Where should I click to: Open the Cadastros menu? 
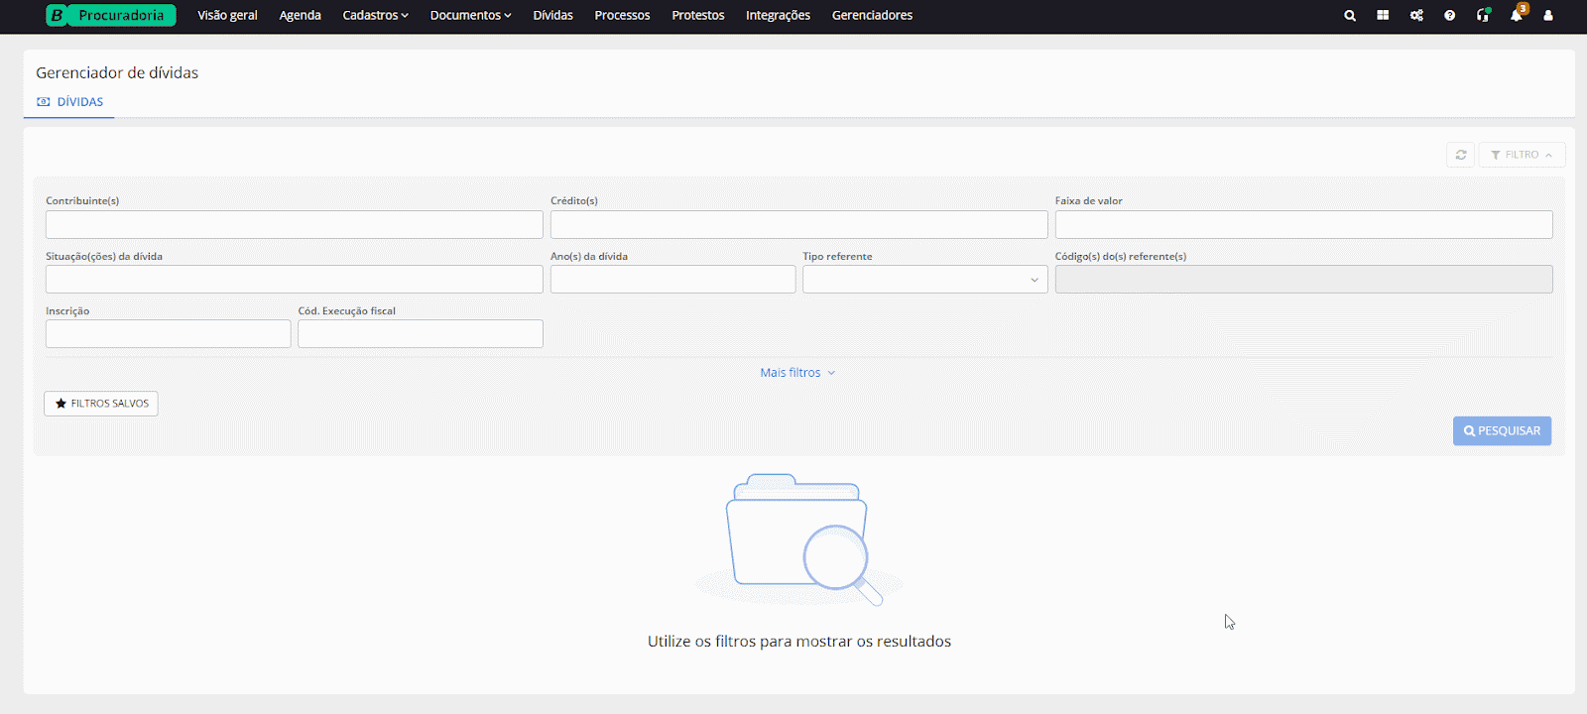coord(375,16)
